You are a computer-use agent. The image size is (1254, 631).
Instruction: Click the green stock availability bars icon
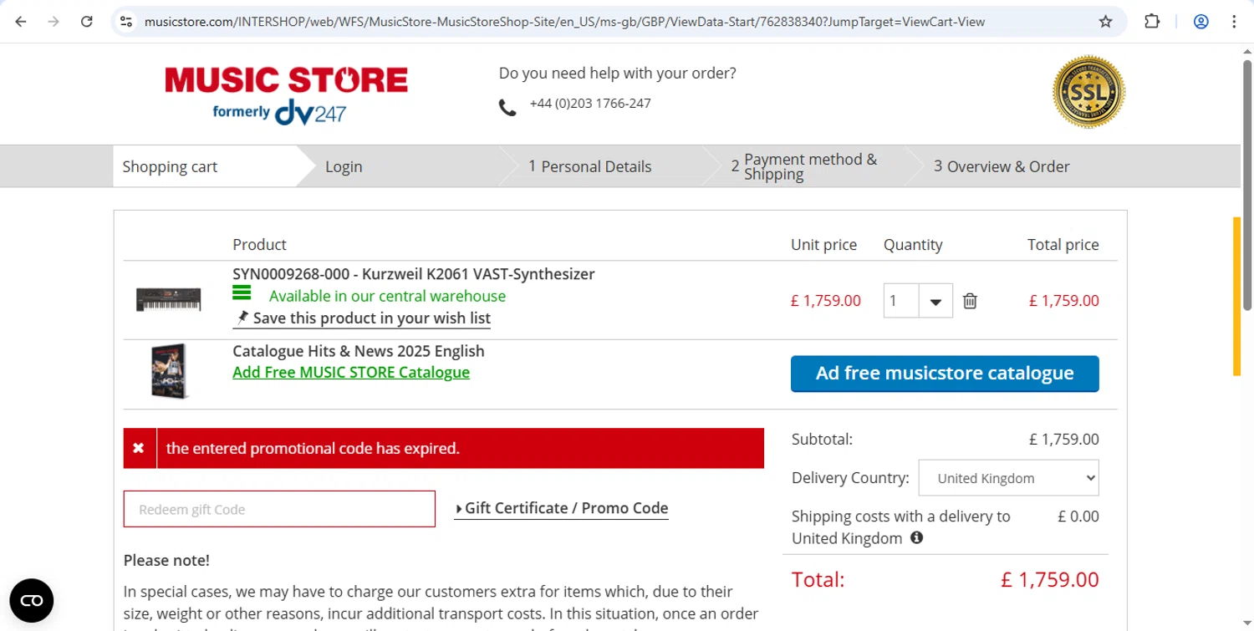pyautogui.click(x=242, y=293)
